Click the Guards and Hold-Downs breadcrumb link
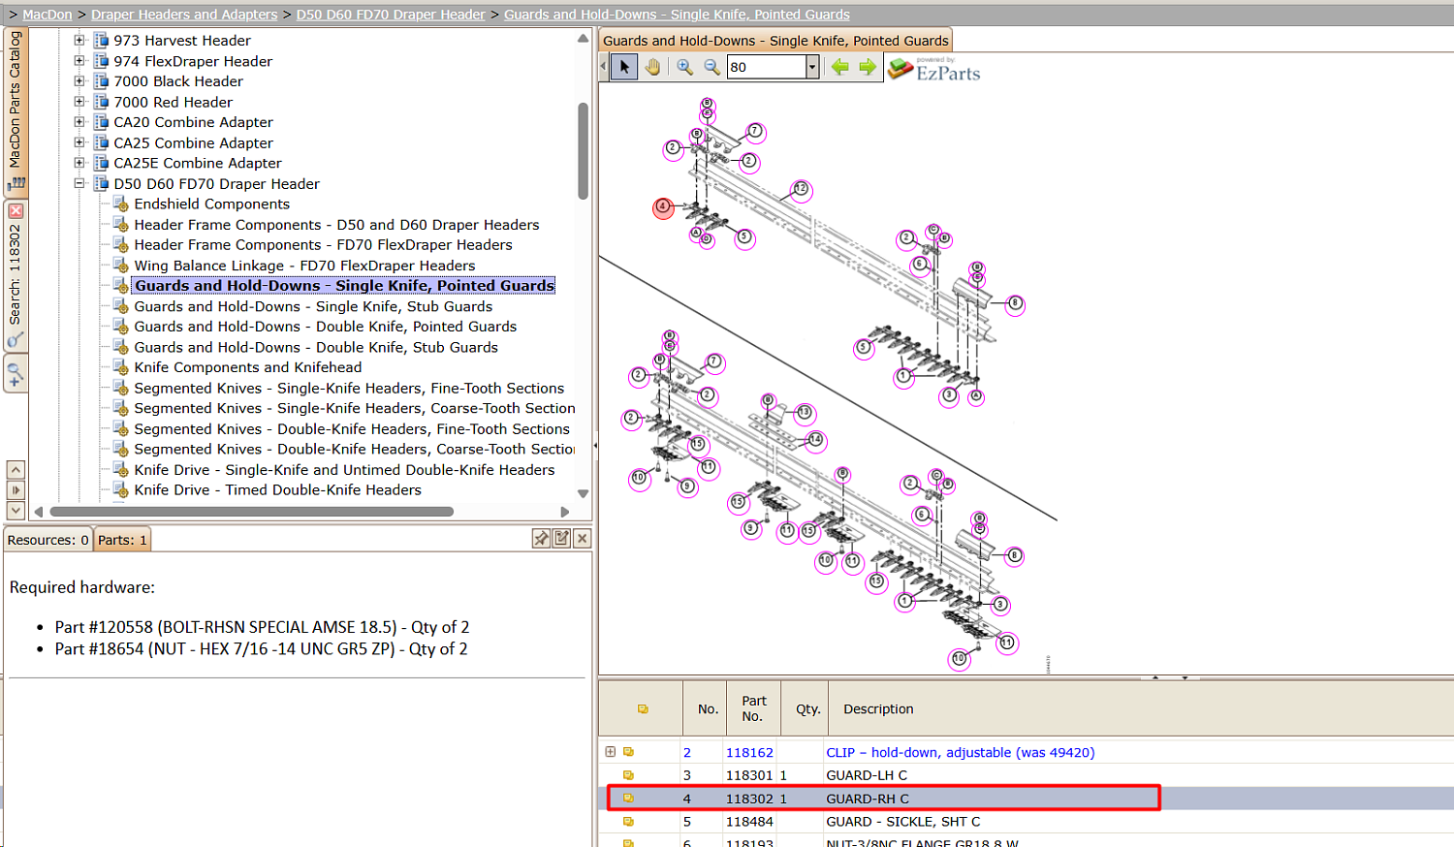This screenshot has width=1454, height=847. (x=677, y=15)
